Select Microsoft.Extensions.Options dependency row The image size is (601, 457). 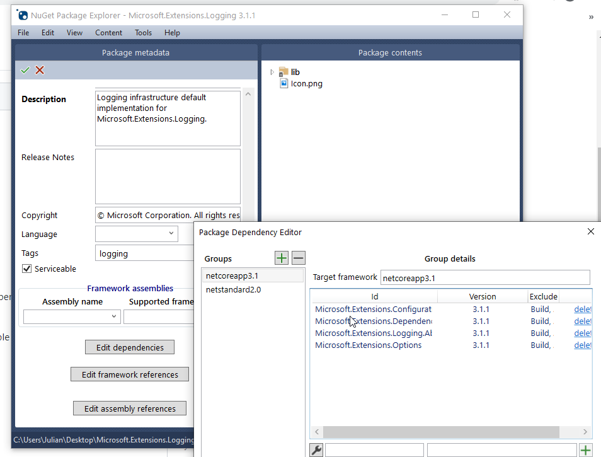point(451,345)
